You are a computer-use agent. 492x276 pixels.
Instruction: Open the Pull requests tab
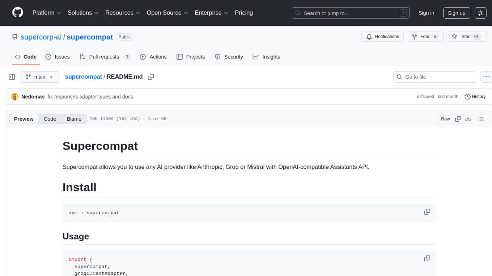105,57
